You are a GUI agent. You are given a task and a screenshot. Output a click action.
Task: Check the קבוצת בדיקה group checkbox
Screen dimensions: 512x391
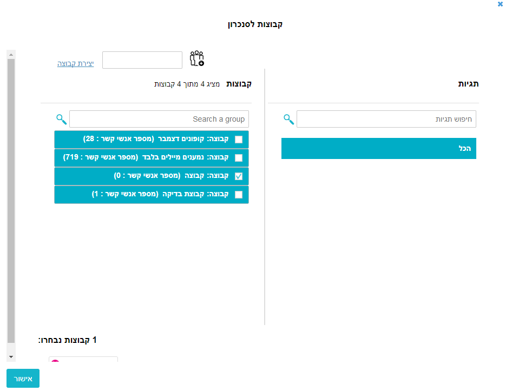tap(239, 195)
